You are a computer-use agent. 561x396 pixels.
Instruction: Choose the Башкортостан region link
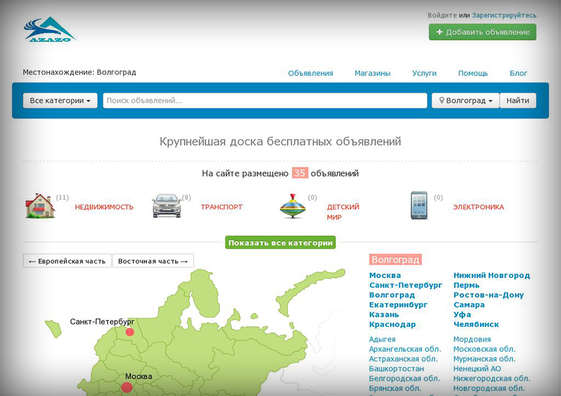tap(396, 369)
